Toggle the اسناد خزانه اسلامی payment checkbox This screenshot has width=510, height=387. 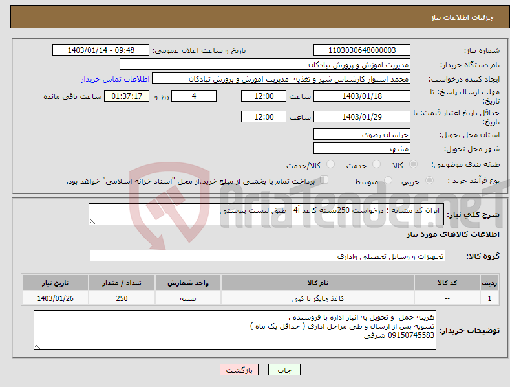click(x=324, y=179)
